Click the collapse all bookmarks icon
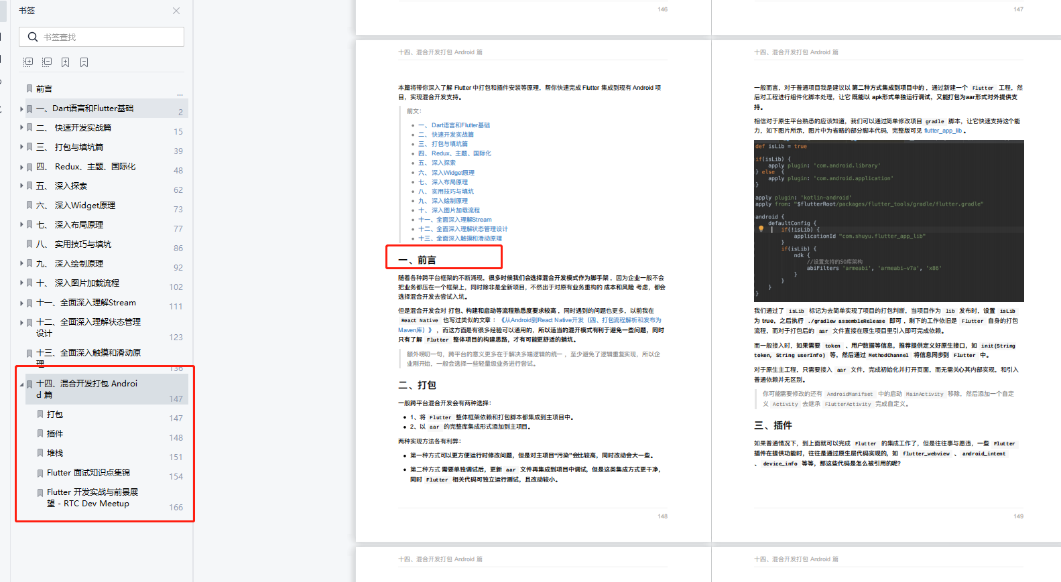Viewport: 1061px width, 582px height. (x=47, y=62)
